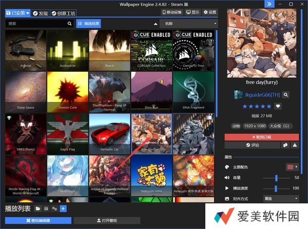The height and width of the screenshot is (229, 308).
Task: Select the Nekojishi Intro wallpaper
Action: tap(151, 176)
